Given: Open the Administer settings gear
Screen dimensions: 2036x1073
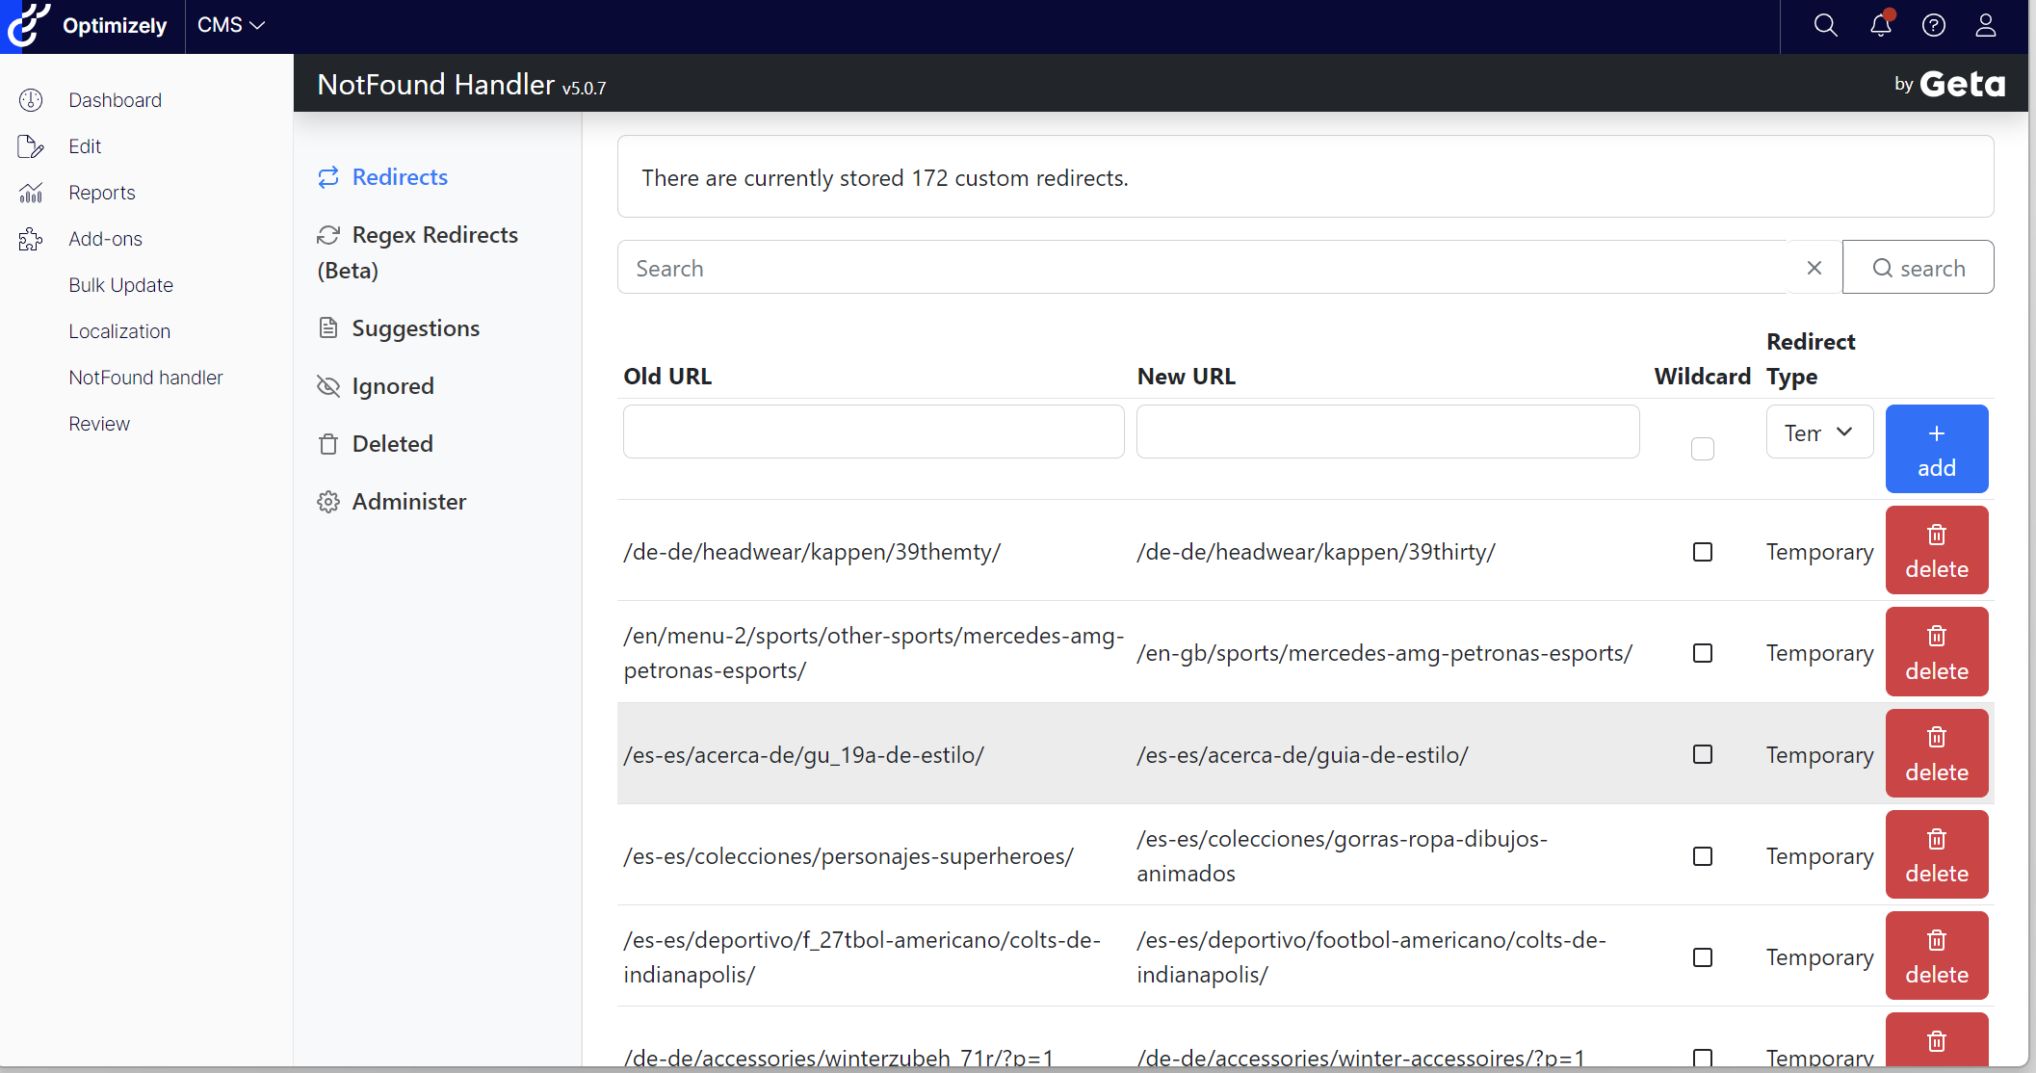Looking at the screenshot, I should coord(328,501).
